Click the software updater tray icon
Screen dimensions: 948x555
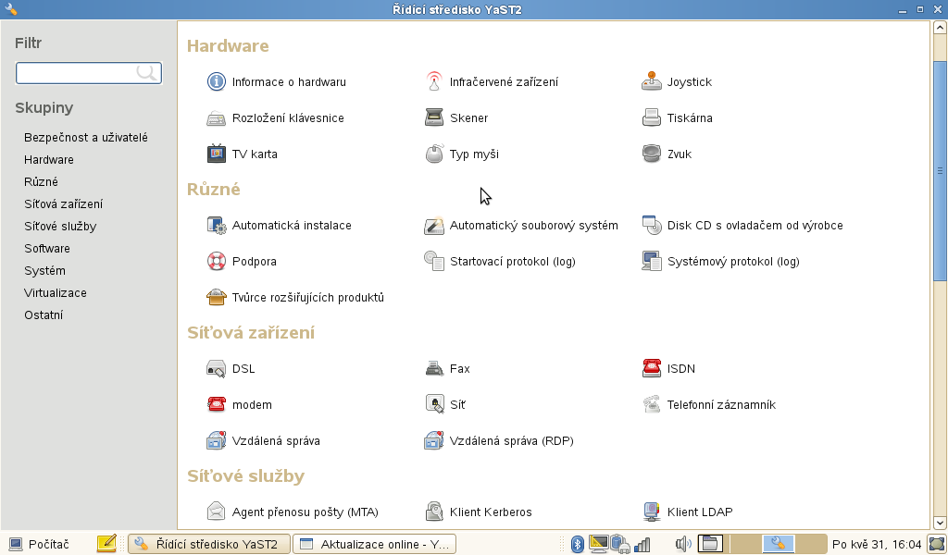[620, 545]
